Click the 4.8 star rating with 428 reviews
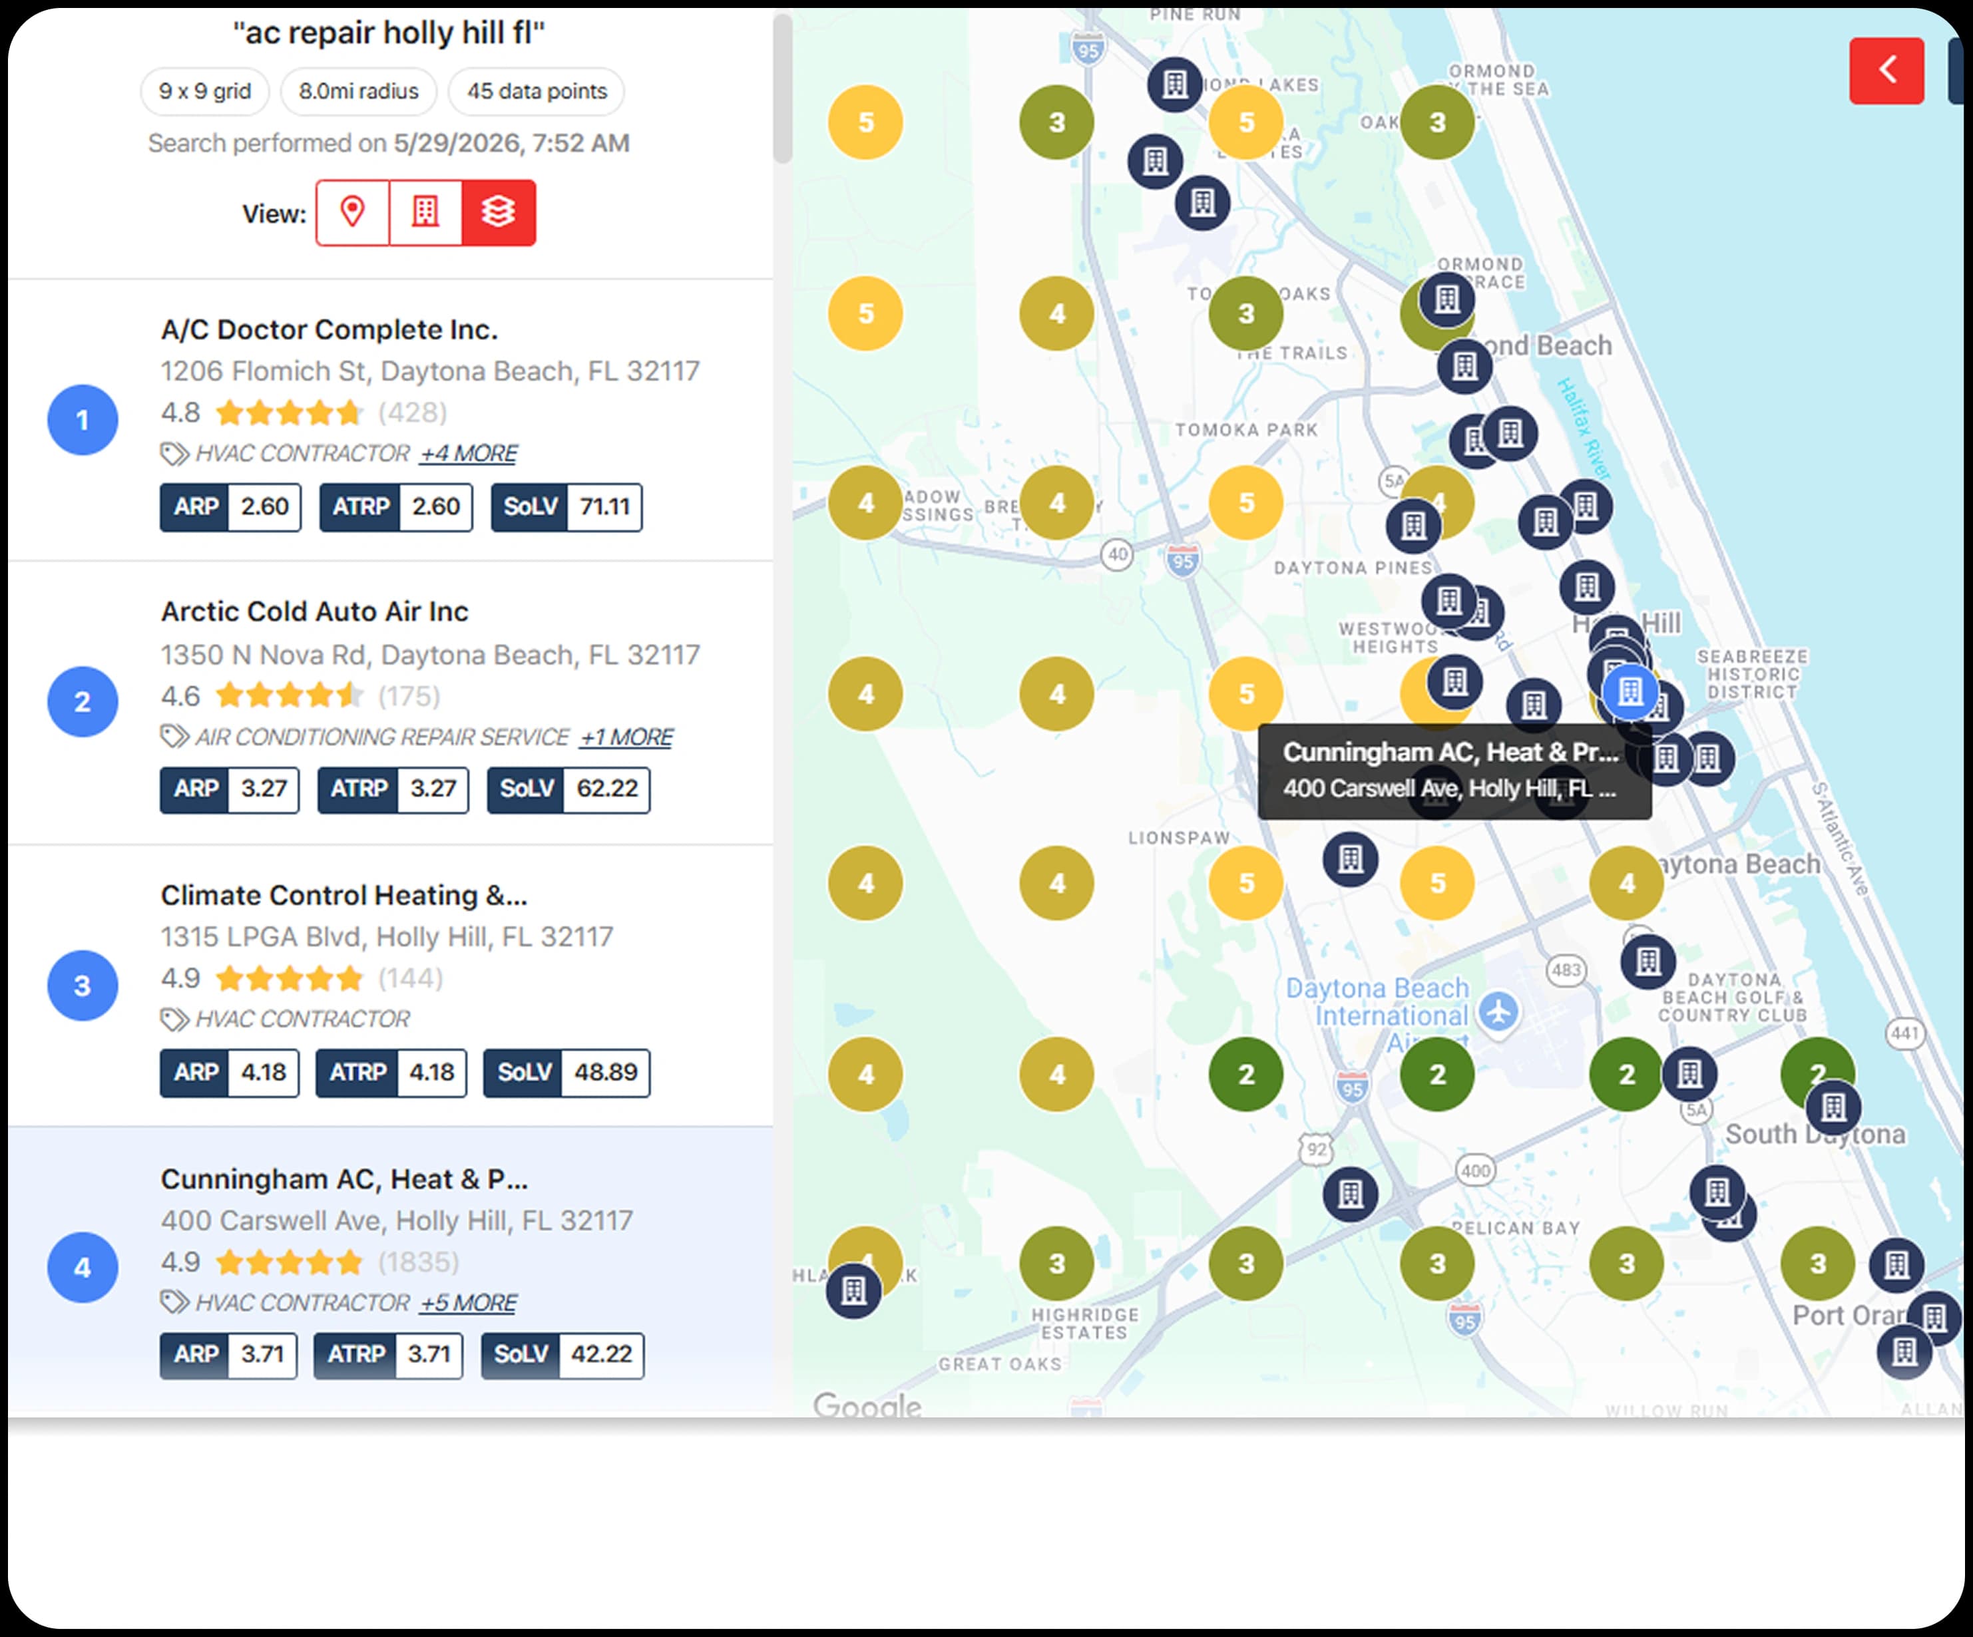 [304, 413]
